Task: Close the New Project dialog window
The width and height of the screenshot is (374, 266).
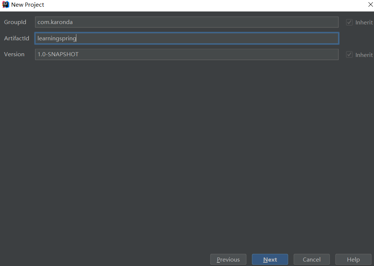Action: tap(370, 5)
